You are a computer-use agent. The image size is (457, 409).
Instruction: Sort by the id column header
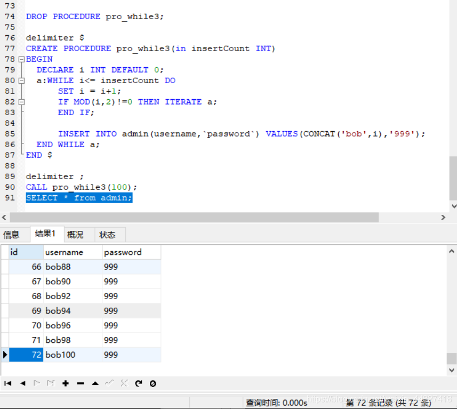click(26, 252)
